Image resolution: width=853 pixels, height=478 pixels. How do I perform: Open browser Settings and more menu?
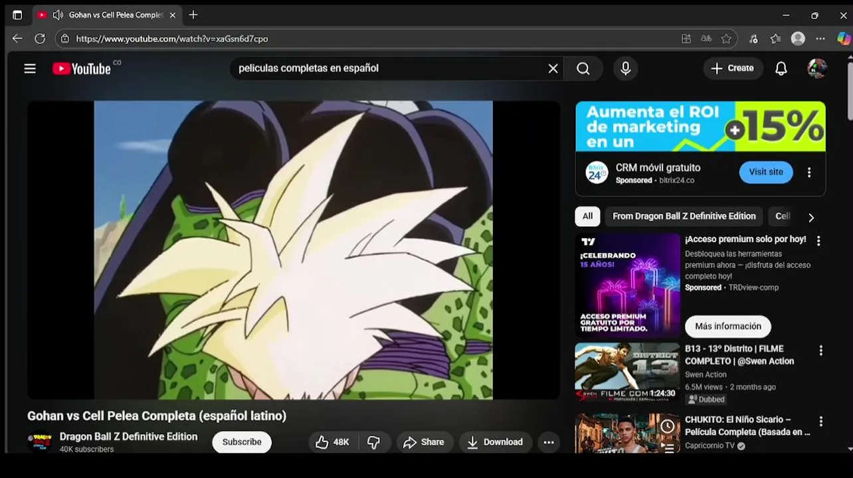[820, 39]
